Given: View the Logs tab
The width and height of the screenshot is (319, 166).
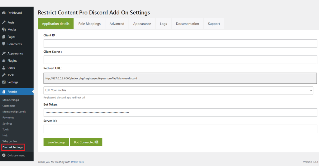Looking at the screenshot, I should tap(163, 24).
